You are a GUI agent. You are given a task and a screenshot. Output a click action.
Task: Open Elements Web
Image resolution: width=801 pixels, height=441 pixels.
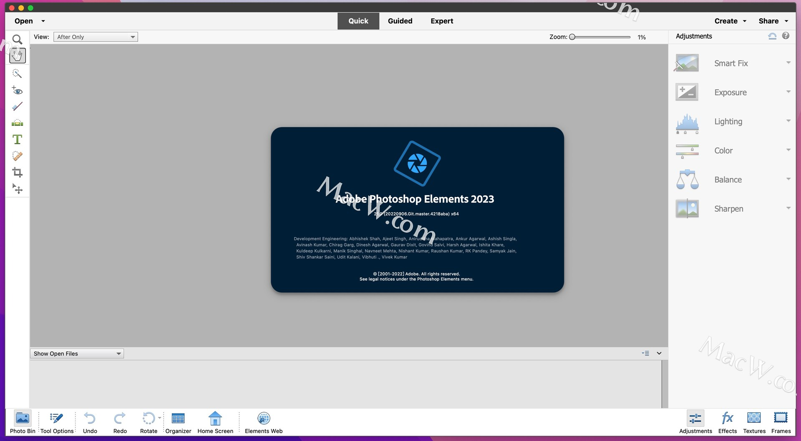click(264, 422)
